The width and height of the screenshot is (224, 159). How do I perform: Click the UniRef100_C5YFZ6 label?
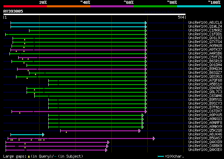(x=205, y=57)
